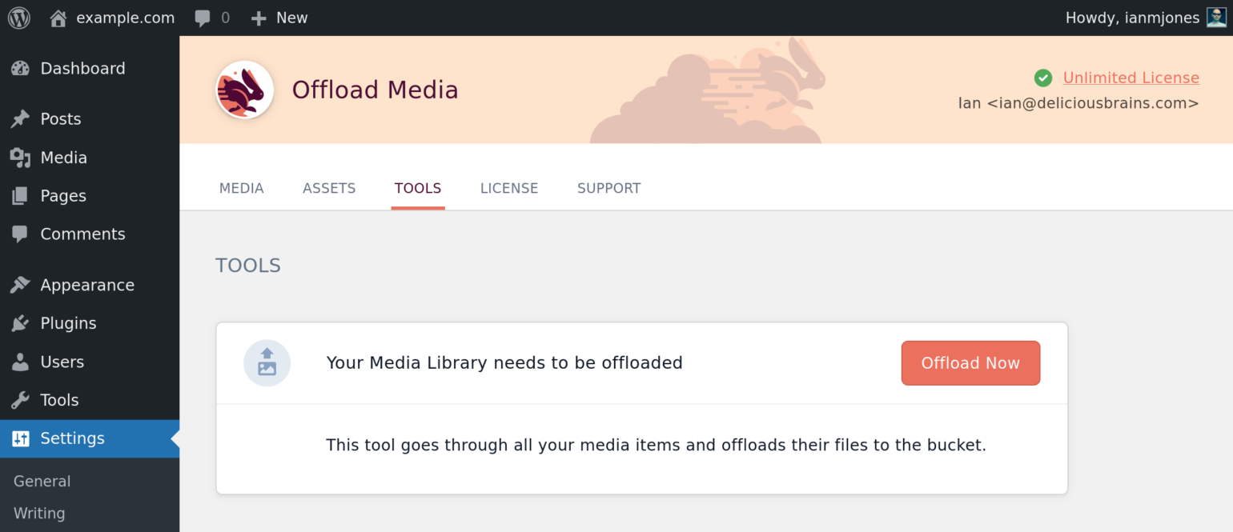Screen dimensions: 1233x532
Task: Select the Settings sidebar menu
Action: (x=90, y=438)
